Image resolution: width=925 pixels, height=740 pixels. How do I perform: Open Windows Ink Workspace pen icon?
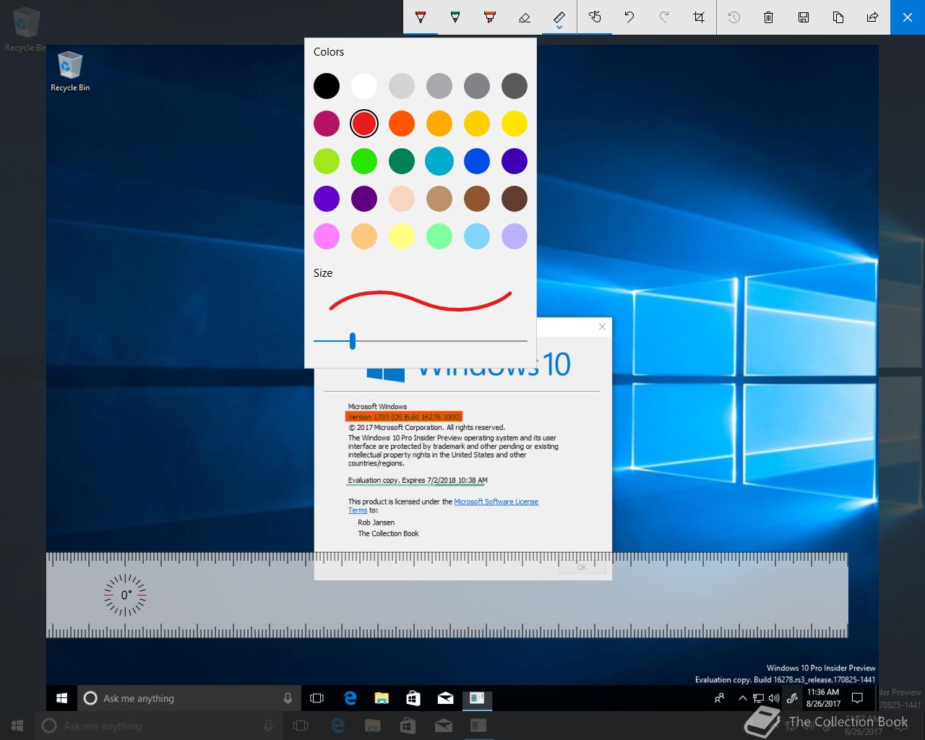point(793,698)
